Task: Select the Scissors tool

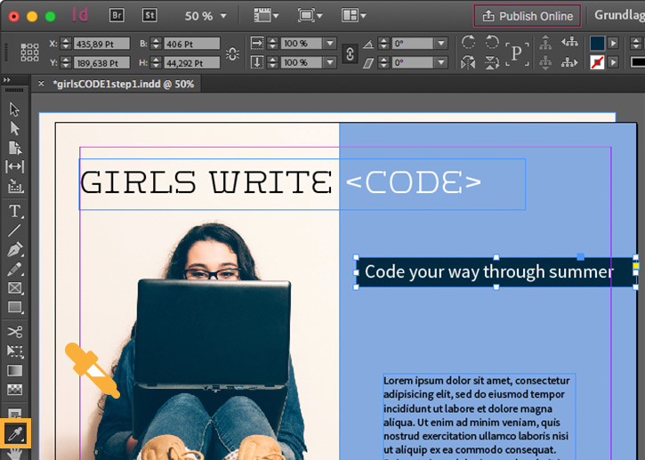Action: 15,332
